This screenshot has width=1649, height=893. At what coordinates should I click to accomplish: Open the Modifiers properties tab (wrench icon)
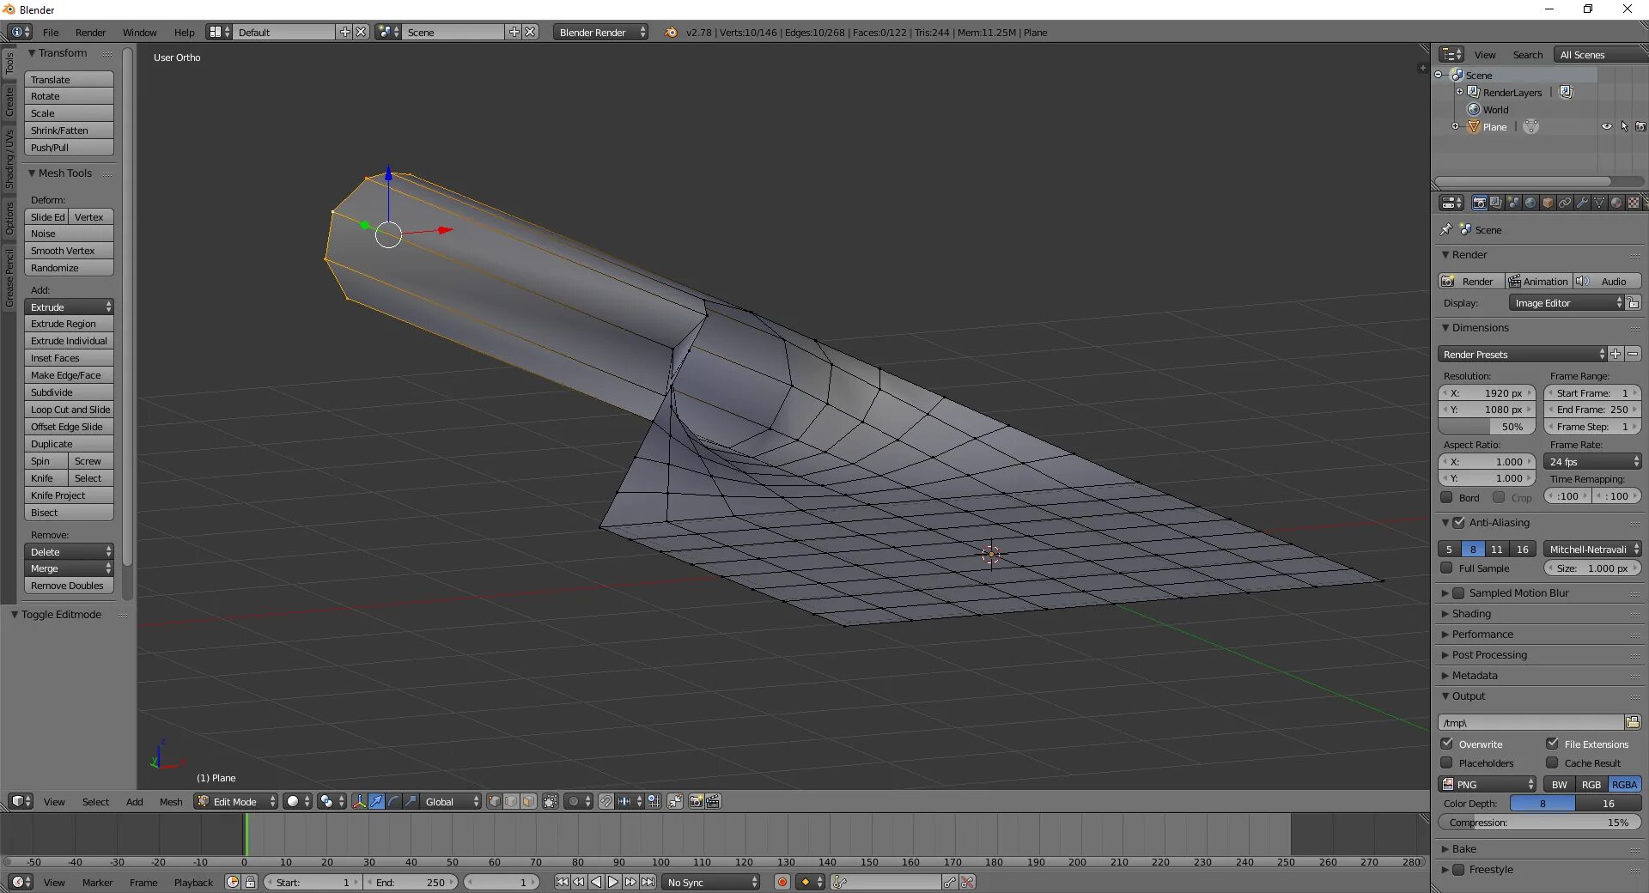coord(1582,202)
